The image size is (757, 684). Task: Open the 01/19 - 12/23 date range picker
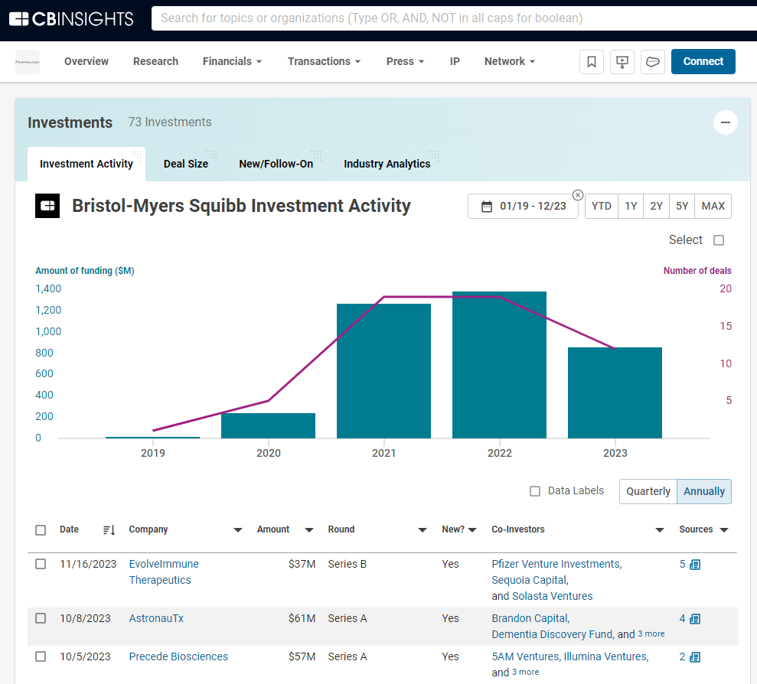523,207
